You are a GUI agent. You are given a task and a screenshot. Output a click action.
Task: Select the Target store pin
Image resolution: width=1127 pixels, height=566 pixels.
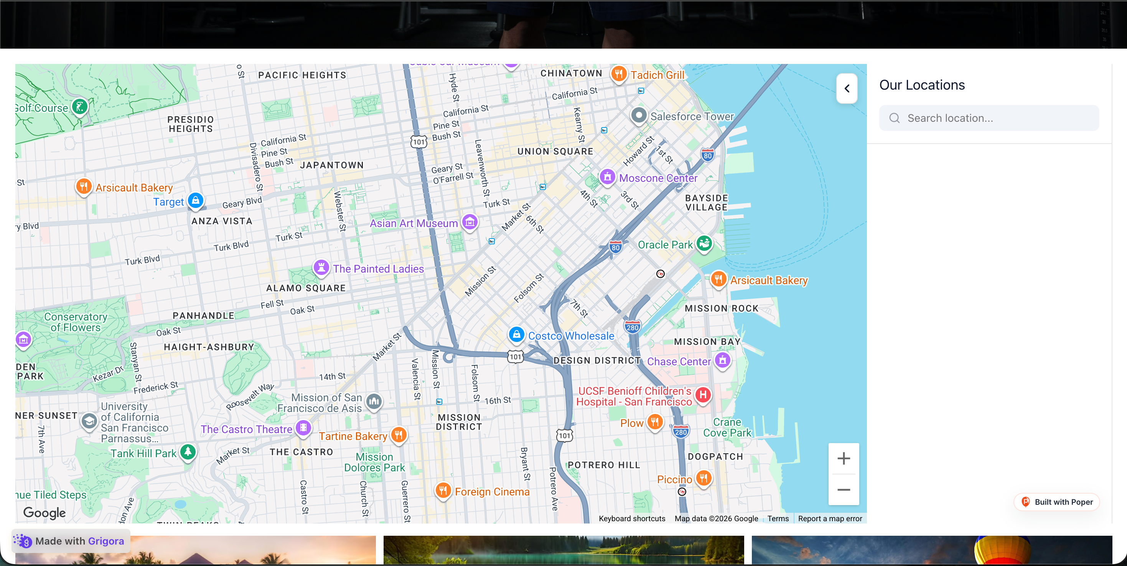click(x=196, y=201)
